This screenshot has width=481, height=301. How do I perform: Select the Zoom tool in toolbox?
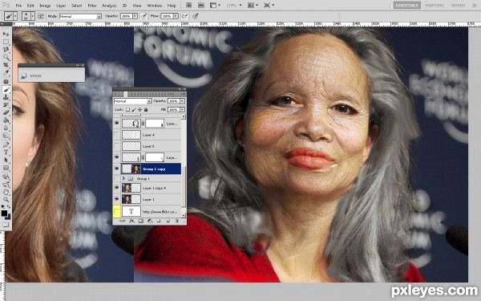pos(6,200)
